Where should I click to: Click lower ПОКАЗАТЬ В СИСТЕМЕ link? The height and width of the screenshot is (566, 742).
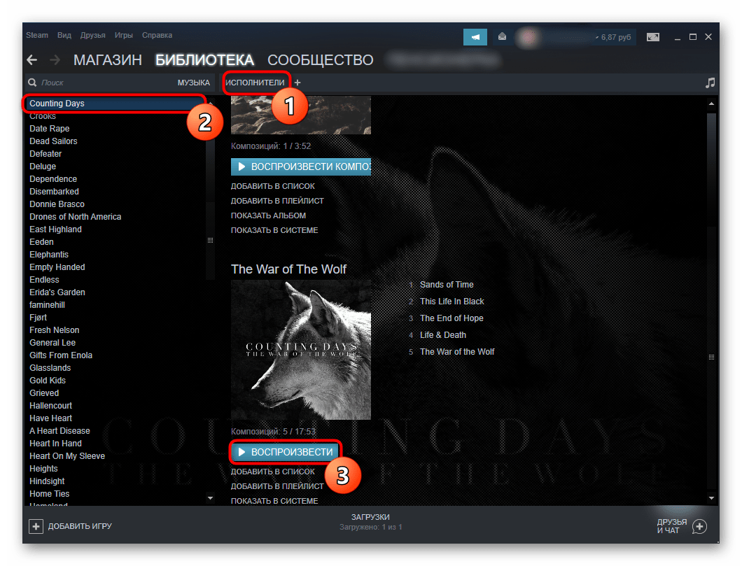click(274, 501)
